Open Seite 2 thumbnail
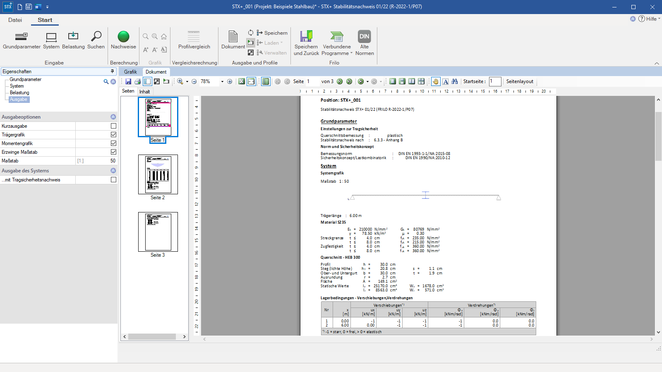Screen dimensions: 662x372 [158, 174]
